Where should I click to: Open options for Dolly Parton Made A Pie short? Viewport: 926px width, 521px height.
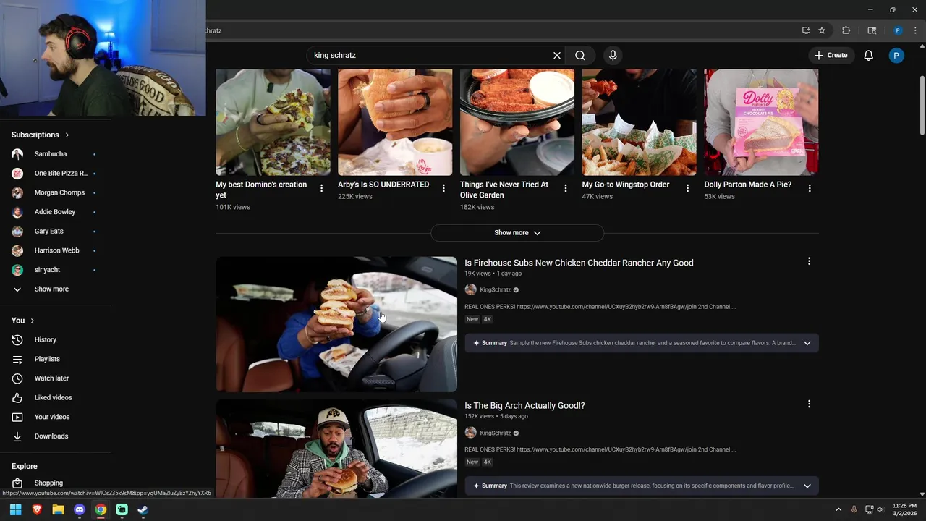tap(810, 188)
